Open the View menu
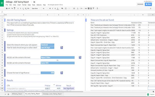The height and width of the screenshot is (97, 155). tap(15, 5)
